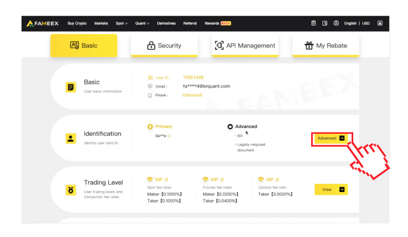408x237 pixels.
Task: Click the Unbound phone link
Action: [x=192, y=95]
